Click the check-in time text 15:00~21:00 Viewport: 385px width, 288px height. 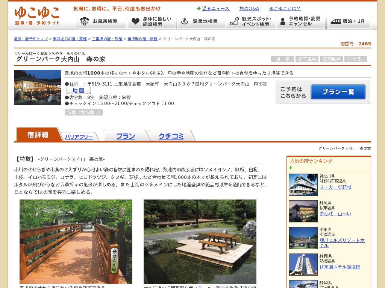[x=112, y=103]
